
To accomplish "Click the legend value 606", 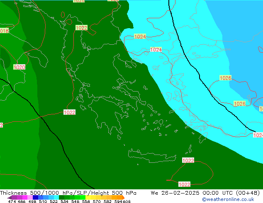I will pos(126,201).
